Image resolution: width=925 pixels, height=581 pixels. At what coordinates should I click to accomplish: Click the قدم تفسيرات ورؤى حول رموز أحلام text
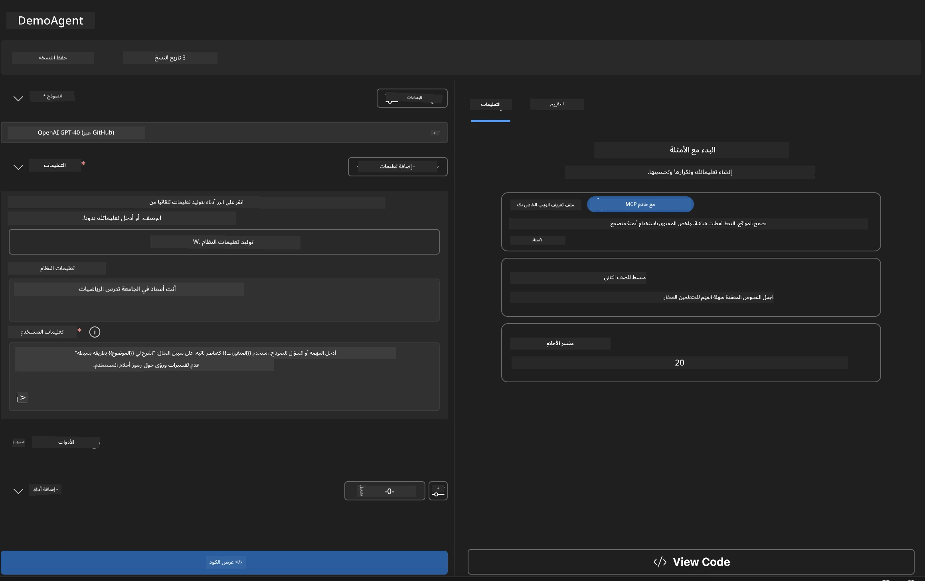pyautogui.click(x=146, y=365)
